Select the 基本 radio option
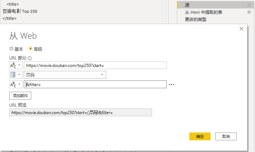This screenshot has width=255, height=152. point(11,49)
